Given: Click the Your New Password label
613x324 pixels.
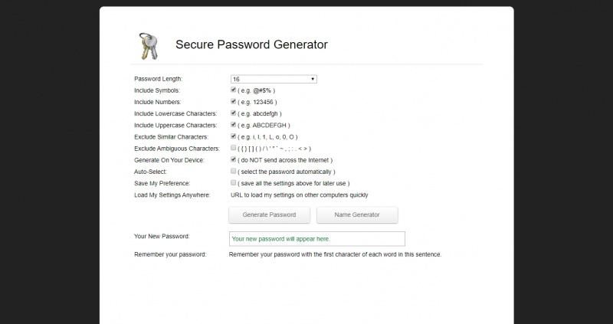Looking at the screenshot, I should 162,236.
